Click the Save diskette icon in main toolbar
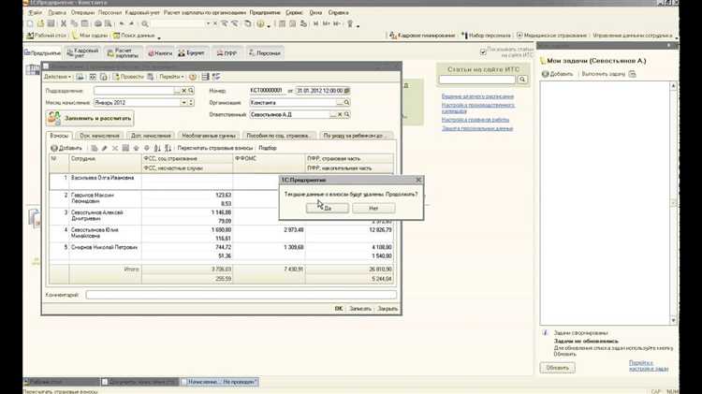This screenshot has height=394, width=702. pyautogui.click(x=51, y=23)
